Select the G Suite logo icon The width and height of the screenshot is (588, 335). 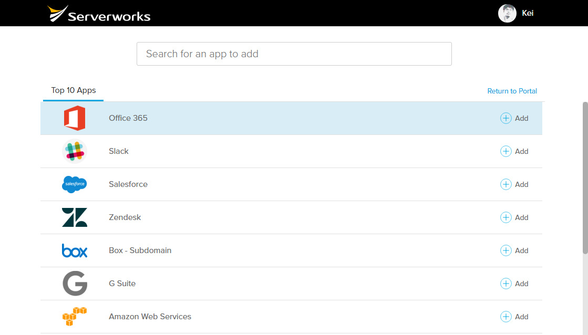pos(75,284)
